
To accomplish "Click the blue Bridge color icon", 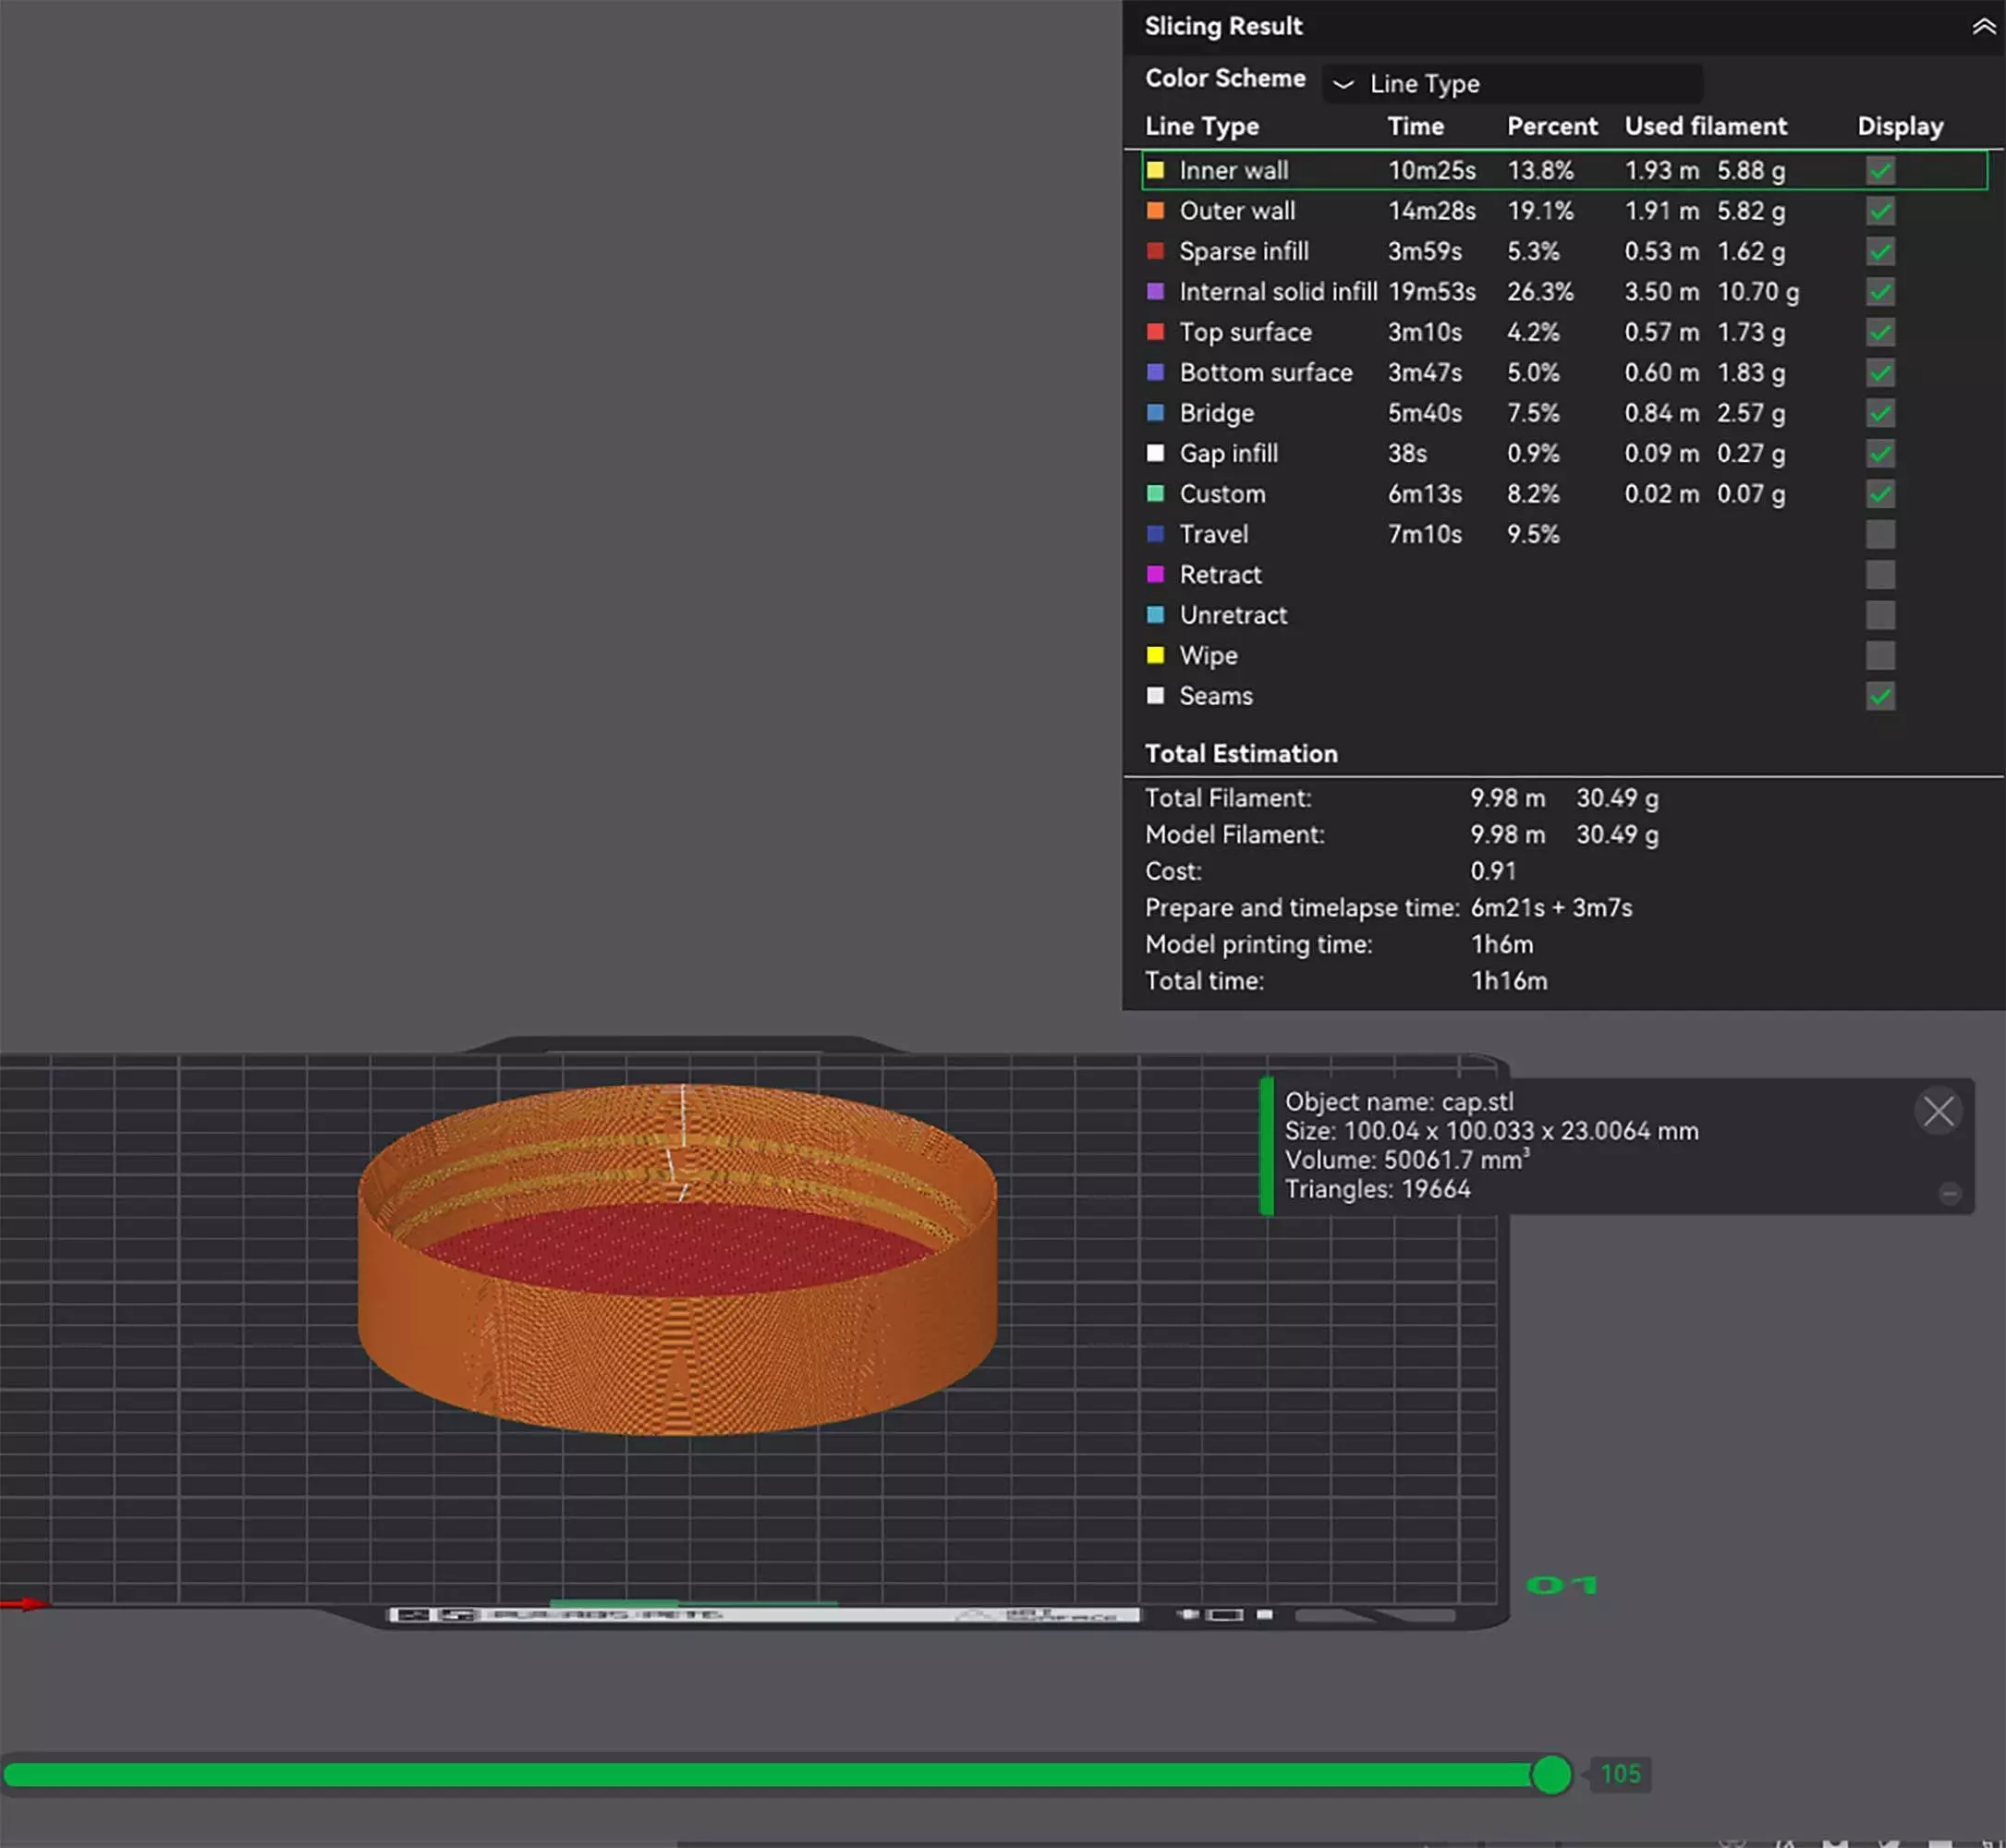I will (x=1155, y=413).
